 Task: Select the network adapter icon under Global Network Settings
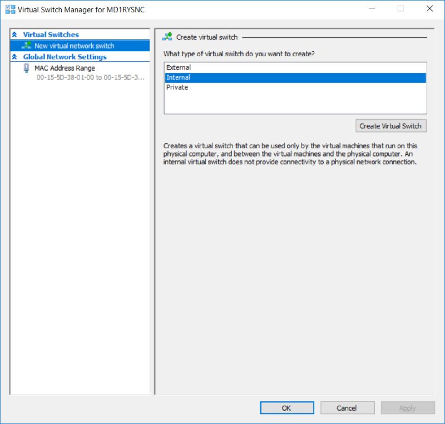click(x=25, y=67)
